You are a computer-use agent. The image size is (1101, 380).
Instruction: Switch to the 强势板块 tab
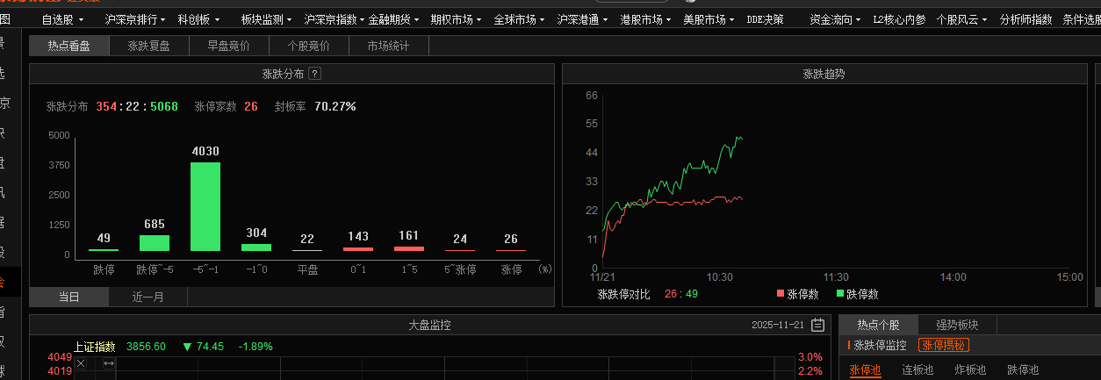[x=957, y=325]
